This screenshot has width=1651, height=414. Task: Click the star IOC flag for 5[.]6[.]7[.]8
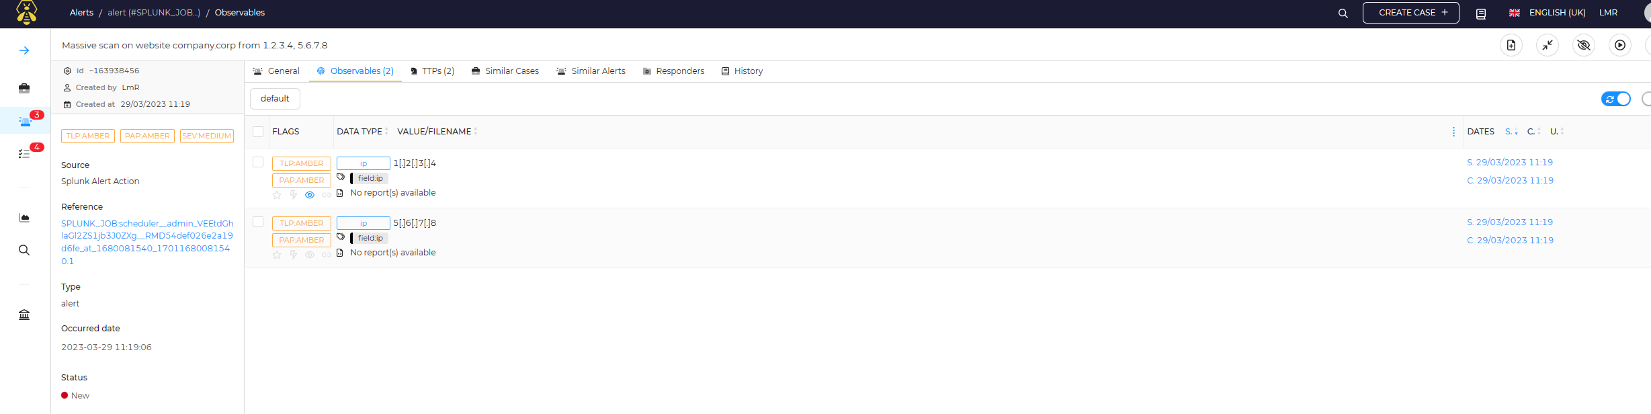coord(277,255)
